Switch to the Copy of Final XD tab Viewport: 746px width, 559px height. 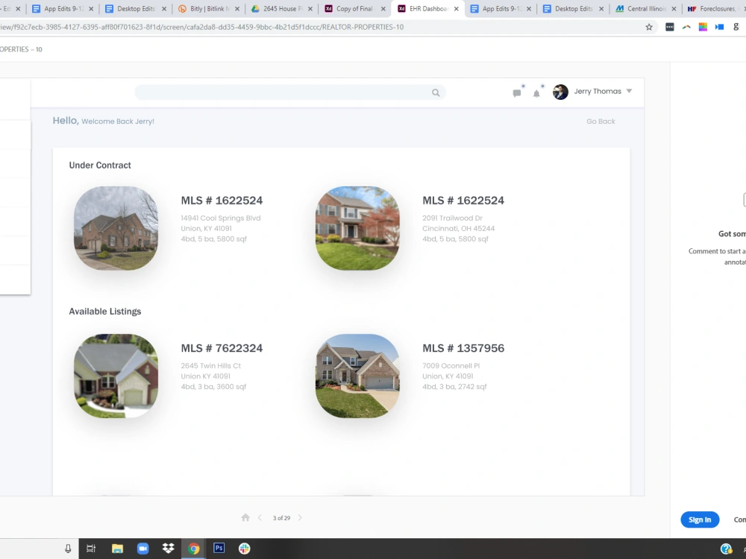[x=354, y=8]
